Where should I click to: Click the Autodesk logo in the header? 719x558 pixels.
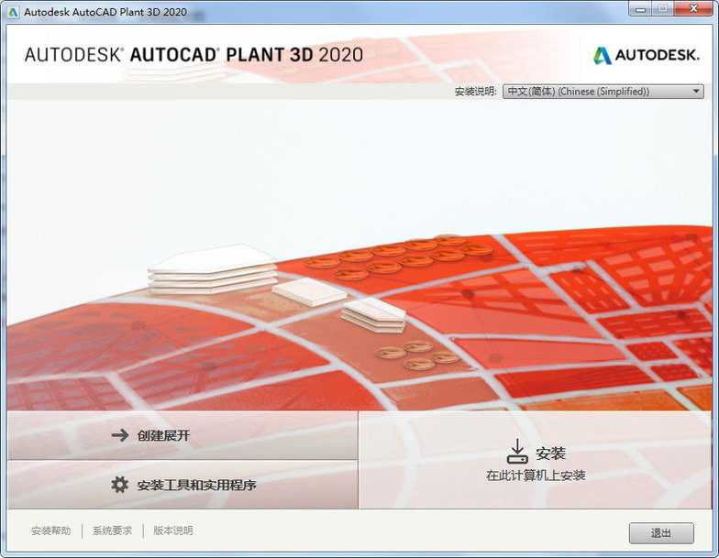[646, 55]
